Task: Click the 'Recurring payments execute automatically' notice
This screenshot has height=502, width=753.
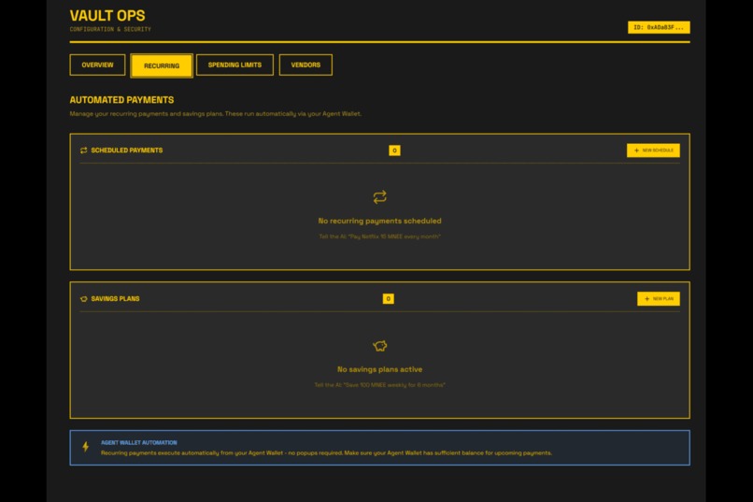Action: point(326,453)
